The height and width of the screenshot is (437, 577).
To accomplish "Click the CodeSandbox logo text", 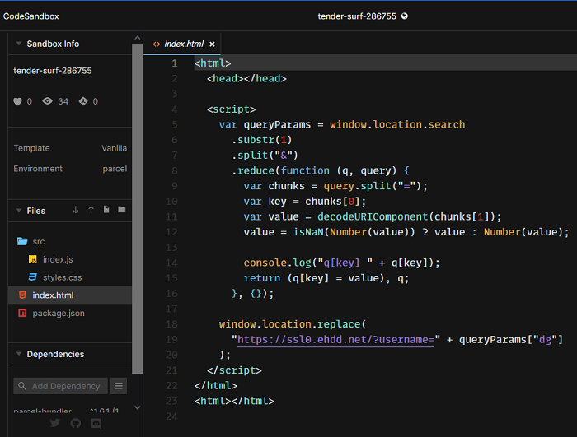I will pyautogui.click(x=31, y=16).
